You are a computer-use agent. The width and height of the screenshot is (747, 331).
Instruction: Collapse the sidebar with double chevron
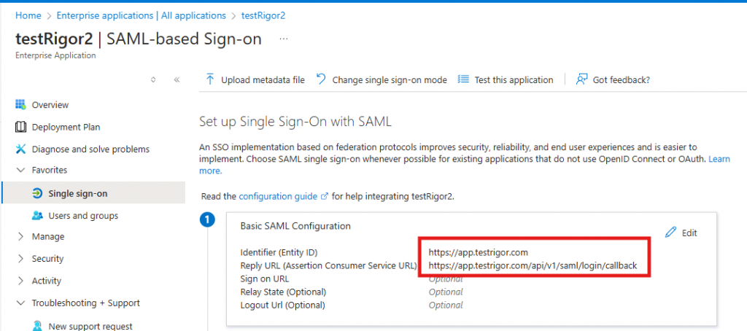pyautogui.click(x=177, y=80)
